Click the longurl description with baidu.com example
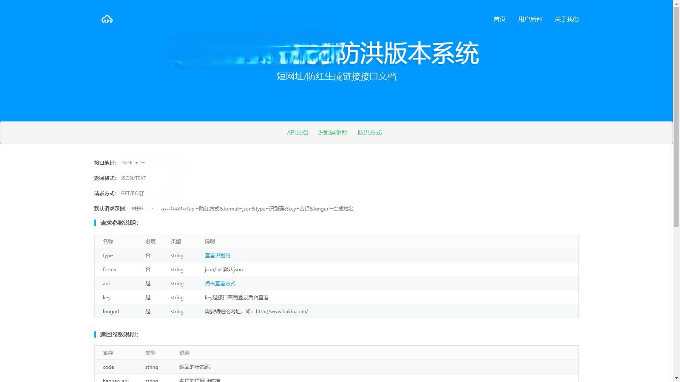This screenshot has height=382, width=680. [256, 312]
